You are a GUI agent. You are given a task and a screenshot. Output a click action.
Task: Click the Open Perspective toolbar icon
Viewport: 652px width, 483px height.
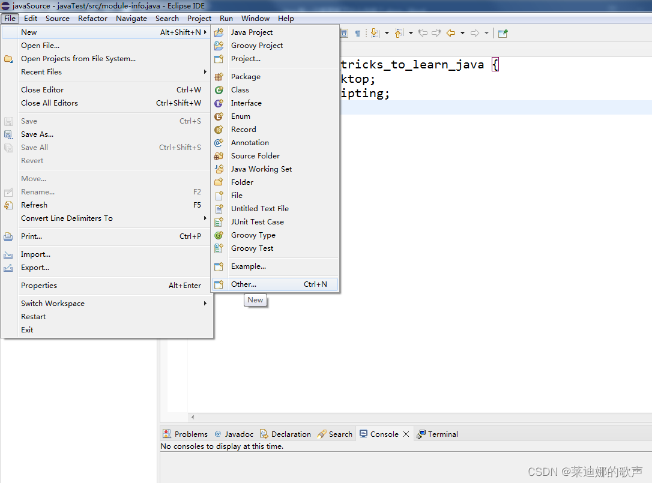503,33
